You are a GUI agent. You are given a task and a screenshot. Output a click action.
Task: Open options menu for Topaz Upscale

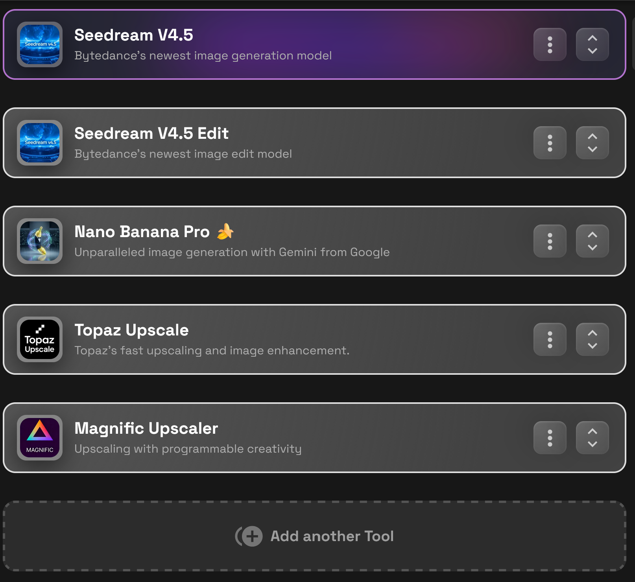point(550,339)
